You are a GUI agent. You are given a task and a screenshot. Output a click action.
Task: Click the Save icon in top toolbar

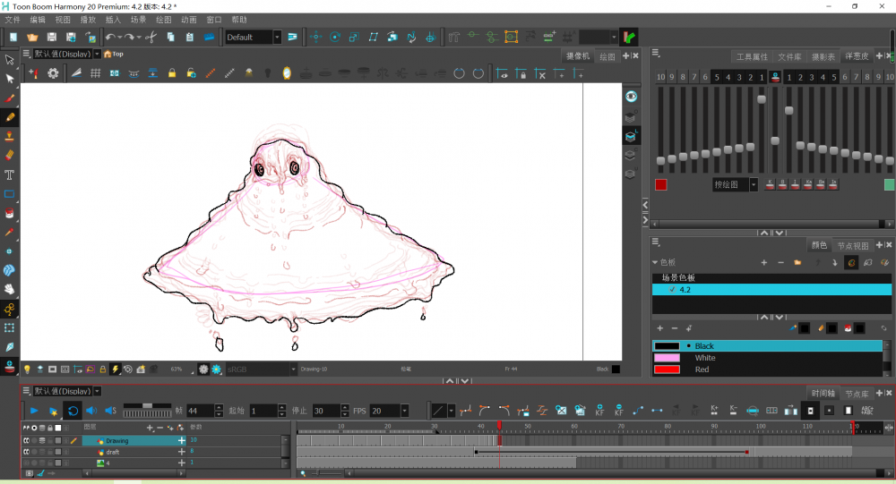tap(51, 38)
